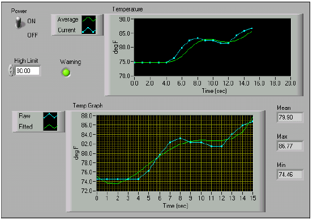Click the 20.0 x-axis value on Temperature chart
This screenshot has width=313, height=223.
pos(290,83)
